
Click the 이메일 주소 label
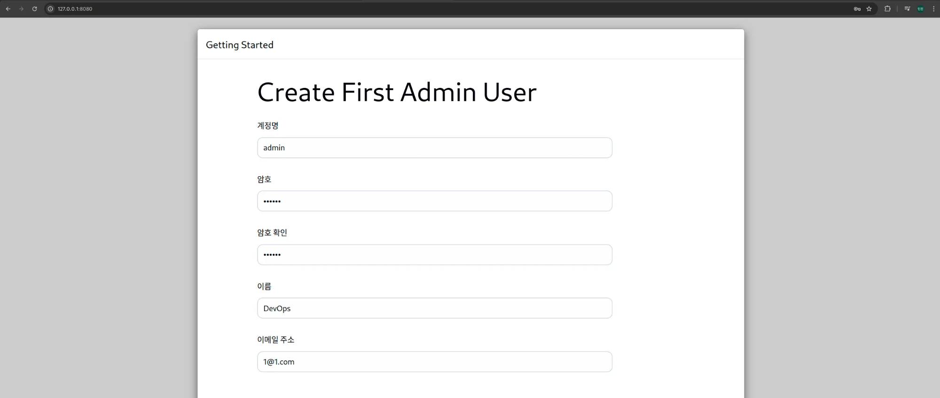pos(276,340)
